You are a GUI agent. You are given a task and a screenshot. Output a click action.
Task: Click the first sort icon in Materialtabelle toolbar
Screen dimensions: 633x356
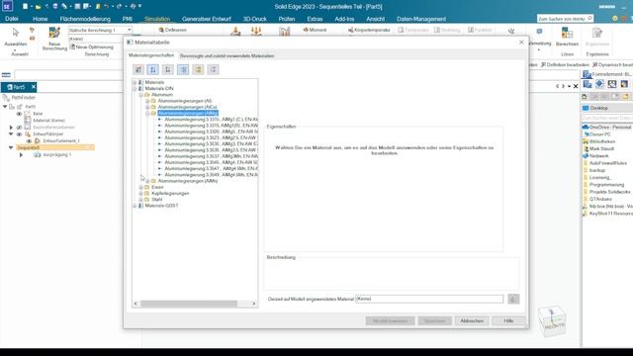tap(138, 69)
